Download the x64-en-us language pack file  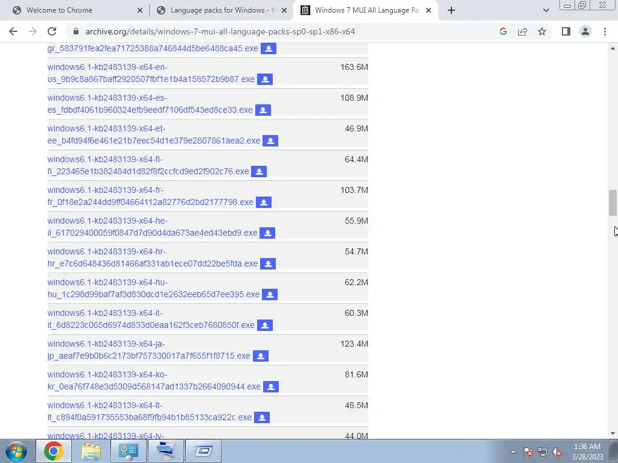[x=265, y=79]
